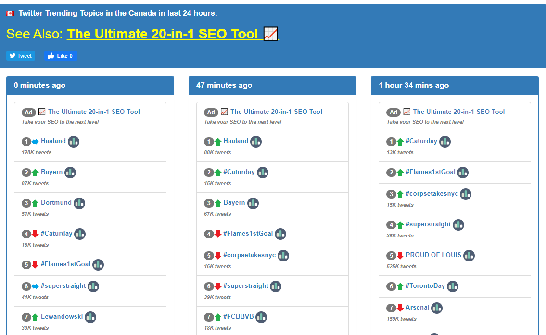
Task: Open #corpsetakesnyc trend in 1 hour 34 mins column
Action: (x=432, y=193)
